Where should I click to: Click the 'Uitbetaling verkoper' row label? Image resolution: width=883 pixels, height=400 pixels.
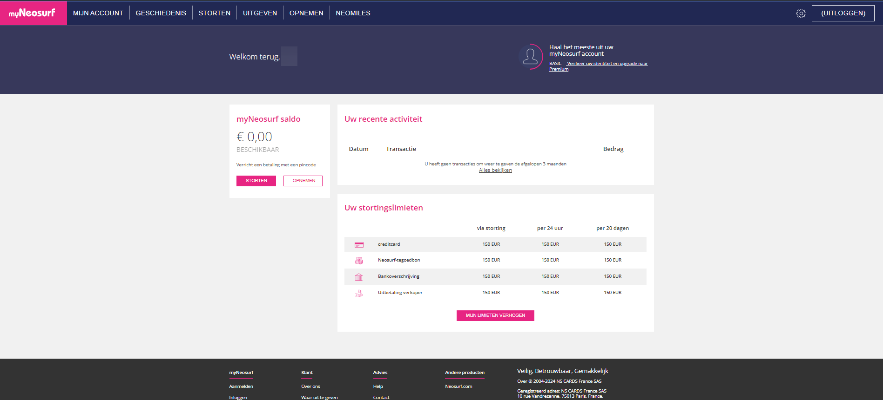400,293
